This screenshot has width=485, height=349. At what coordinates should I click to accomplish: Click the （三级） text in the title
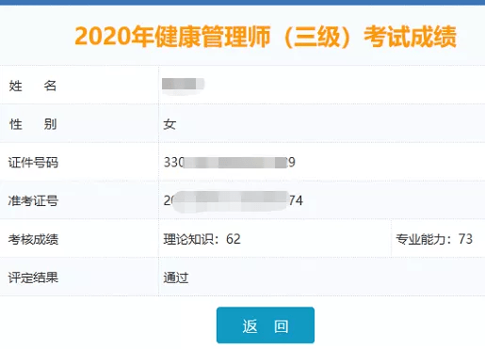(x=316, y=37)
